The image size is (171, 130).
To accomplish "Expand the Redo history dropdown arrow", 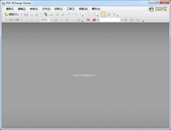I will click(80, 14).
